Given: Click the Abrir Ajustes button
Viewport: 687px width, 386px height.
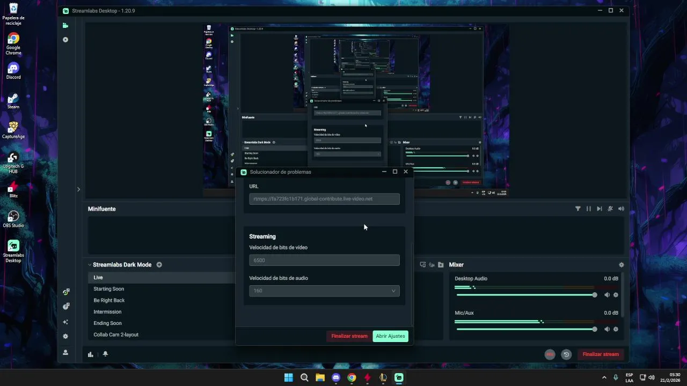Looking at the screenshot, I should click(390, 336).
